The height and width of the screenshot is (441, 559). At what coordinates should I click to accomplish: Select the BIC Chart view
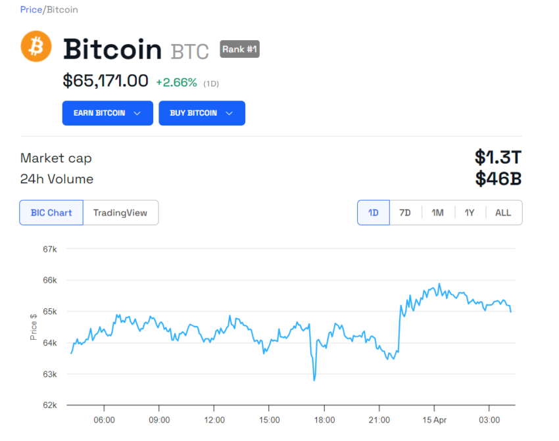pyautogui.click(x=51, y=212)
